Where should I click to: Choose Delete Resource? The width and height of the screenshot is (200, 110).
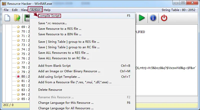pos(82,90)
